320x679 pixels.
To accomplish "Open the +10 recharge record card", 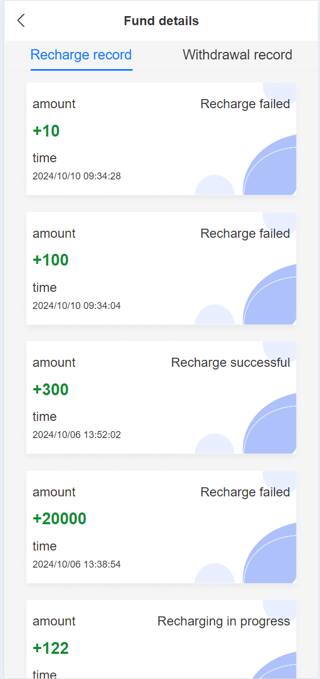I will pos(161,139).
